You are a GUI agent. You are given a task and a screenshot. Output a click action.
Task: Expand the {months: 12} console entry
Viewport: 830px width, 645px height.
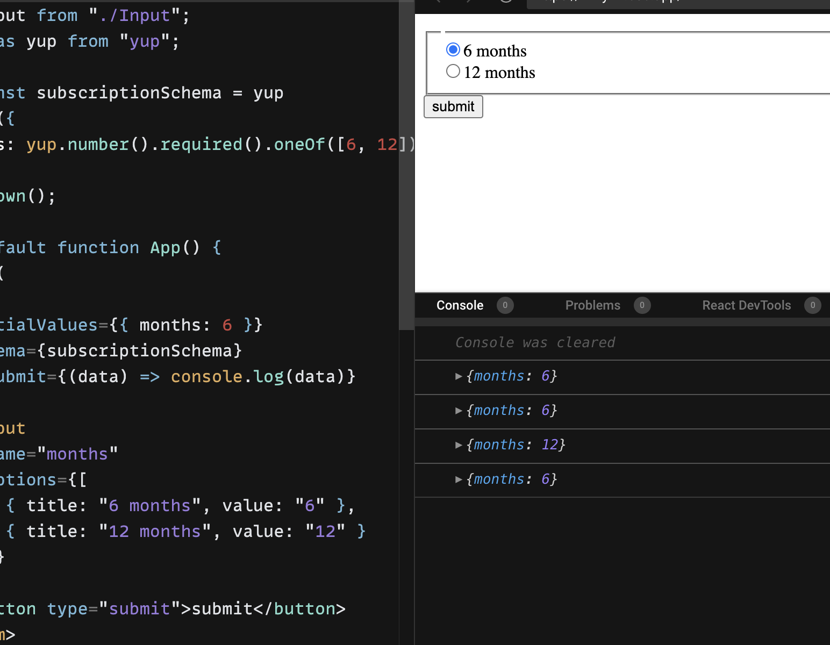pos(459,445)
